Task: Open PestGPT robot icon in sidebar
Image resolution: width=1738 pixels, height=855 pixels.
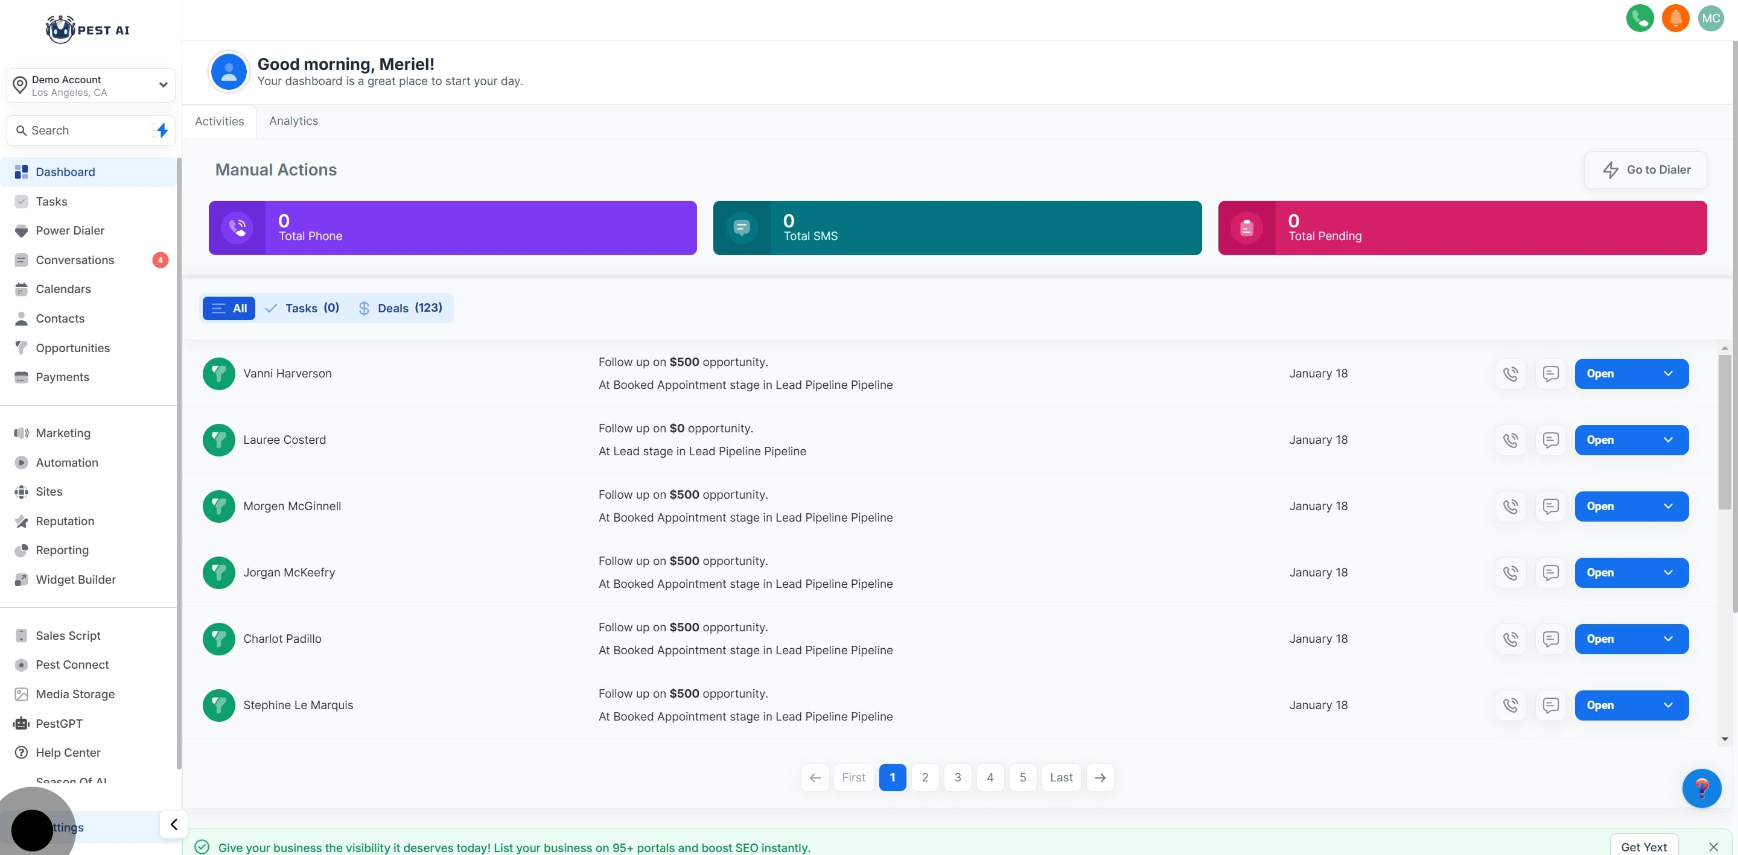Action: [x=22, y=723]
